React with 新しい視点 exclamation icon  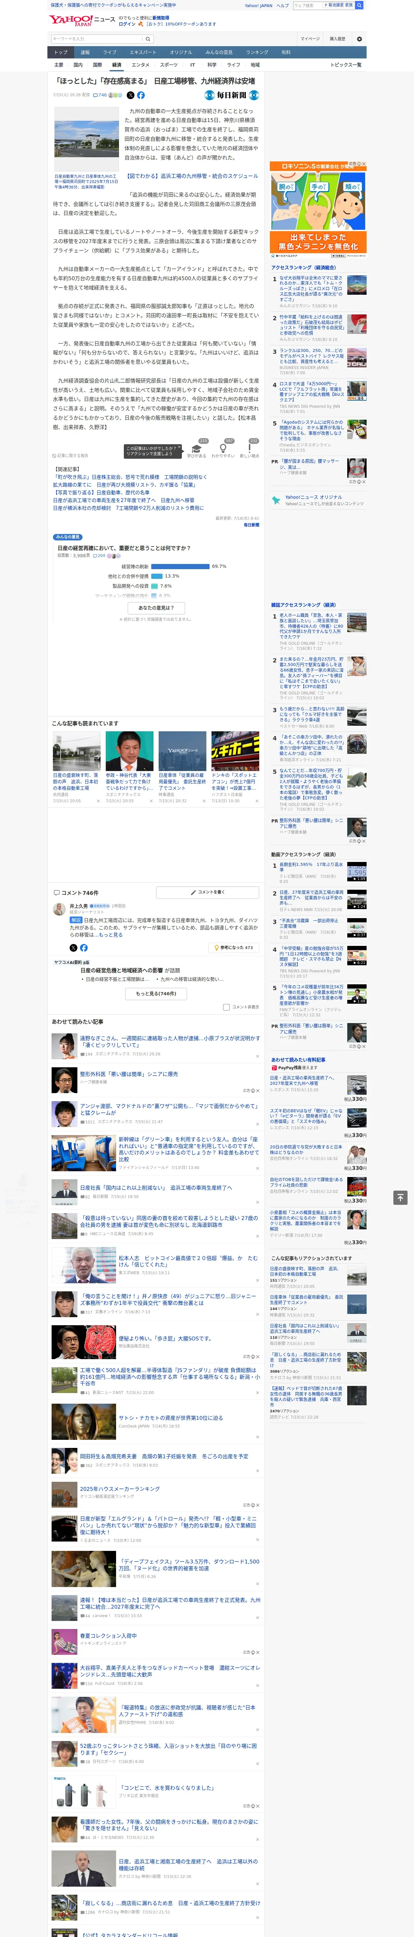tap(250, 449)
